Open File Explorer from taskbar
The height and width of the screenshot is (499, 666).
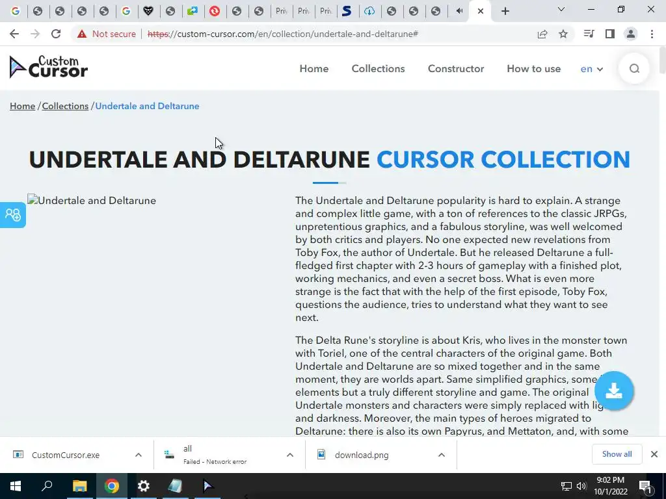point(79,486)
